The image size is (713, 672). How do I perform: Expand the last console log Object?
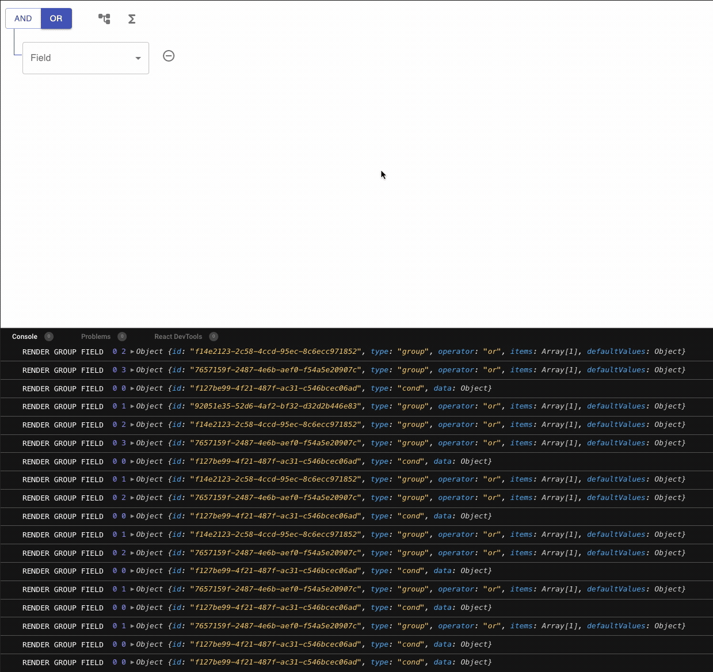click(x=132, y=662)
